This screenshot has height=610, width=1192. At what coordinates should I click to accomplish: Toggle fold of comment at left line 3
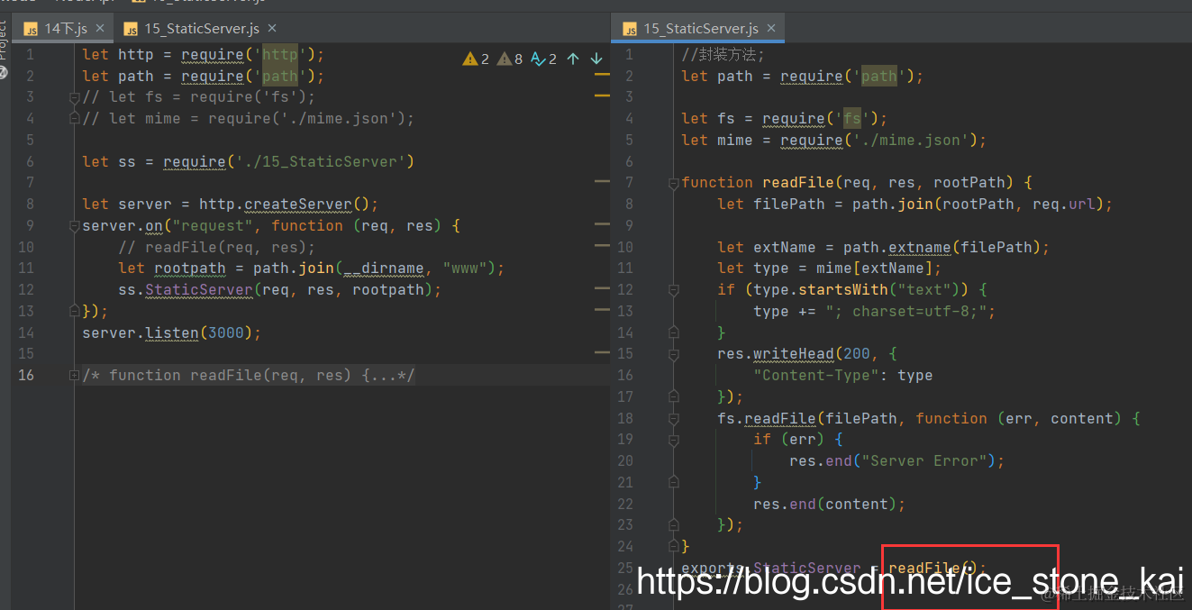tap(75, 96)
